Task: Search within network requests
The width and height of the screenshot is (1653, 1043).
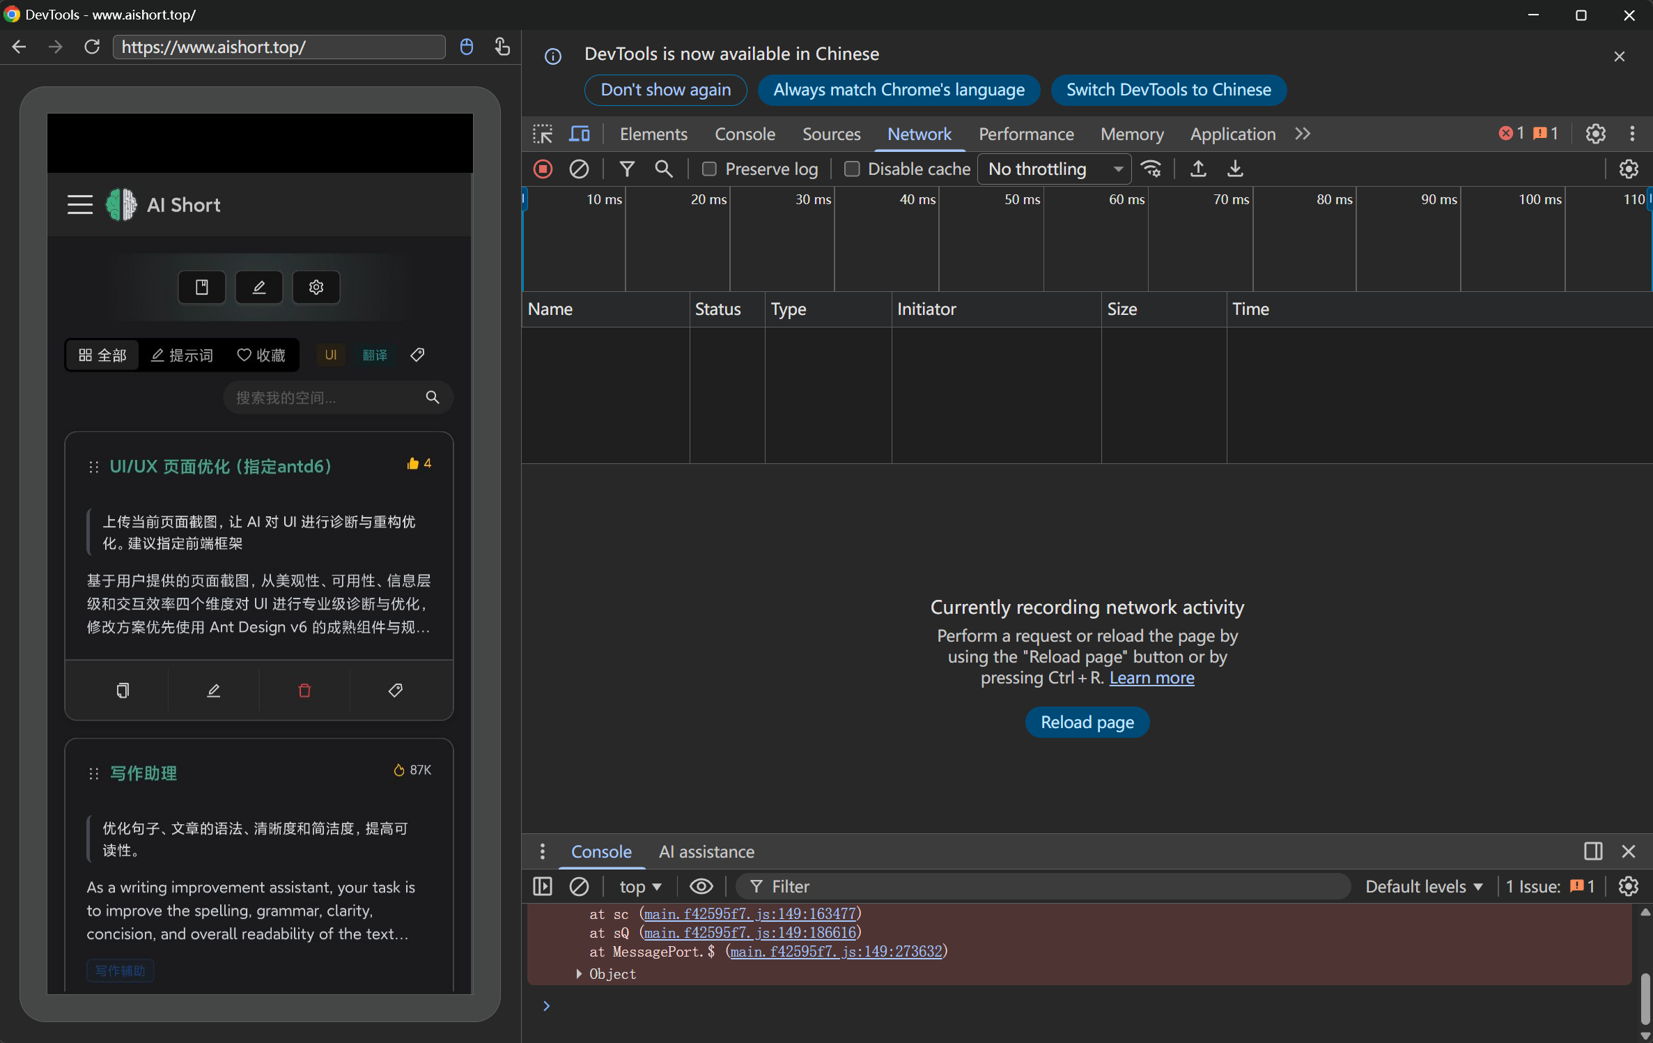Action: coord(663,169)
